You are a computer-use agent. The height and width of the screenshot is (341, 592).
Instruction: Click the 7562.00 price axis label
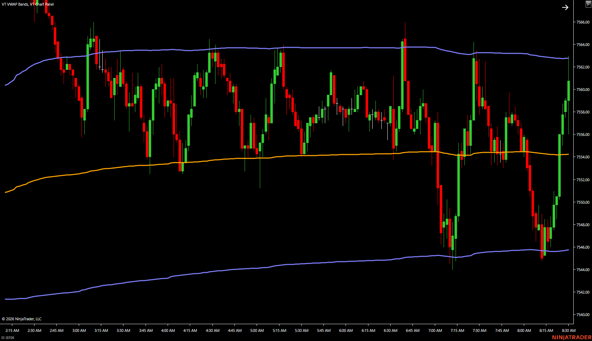click(583, 67)
